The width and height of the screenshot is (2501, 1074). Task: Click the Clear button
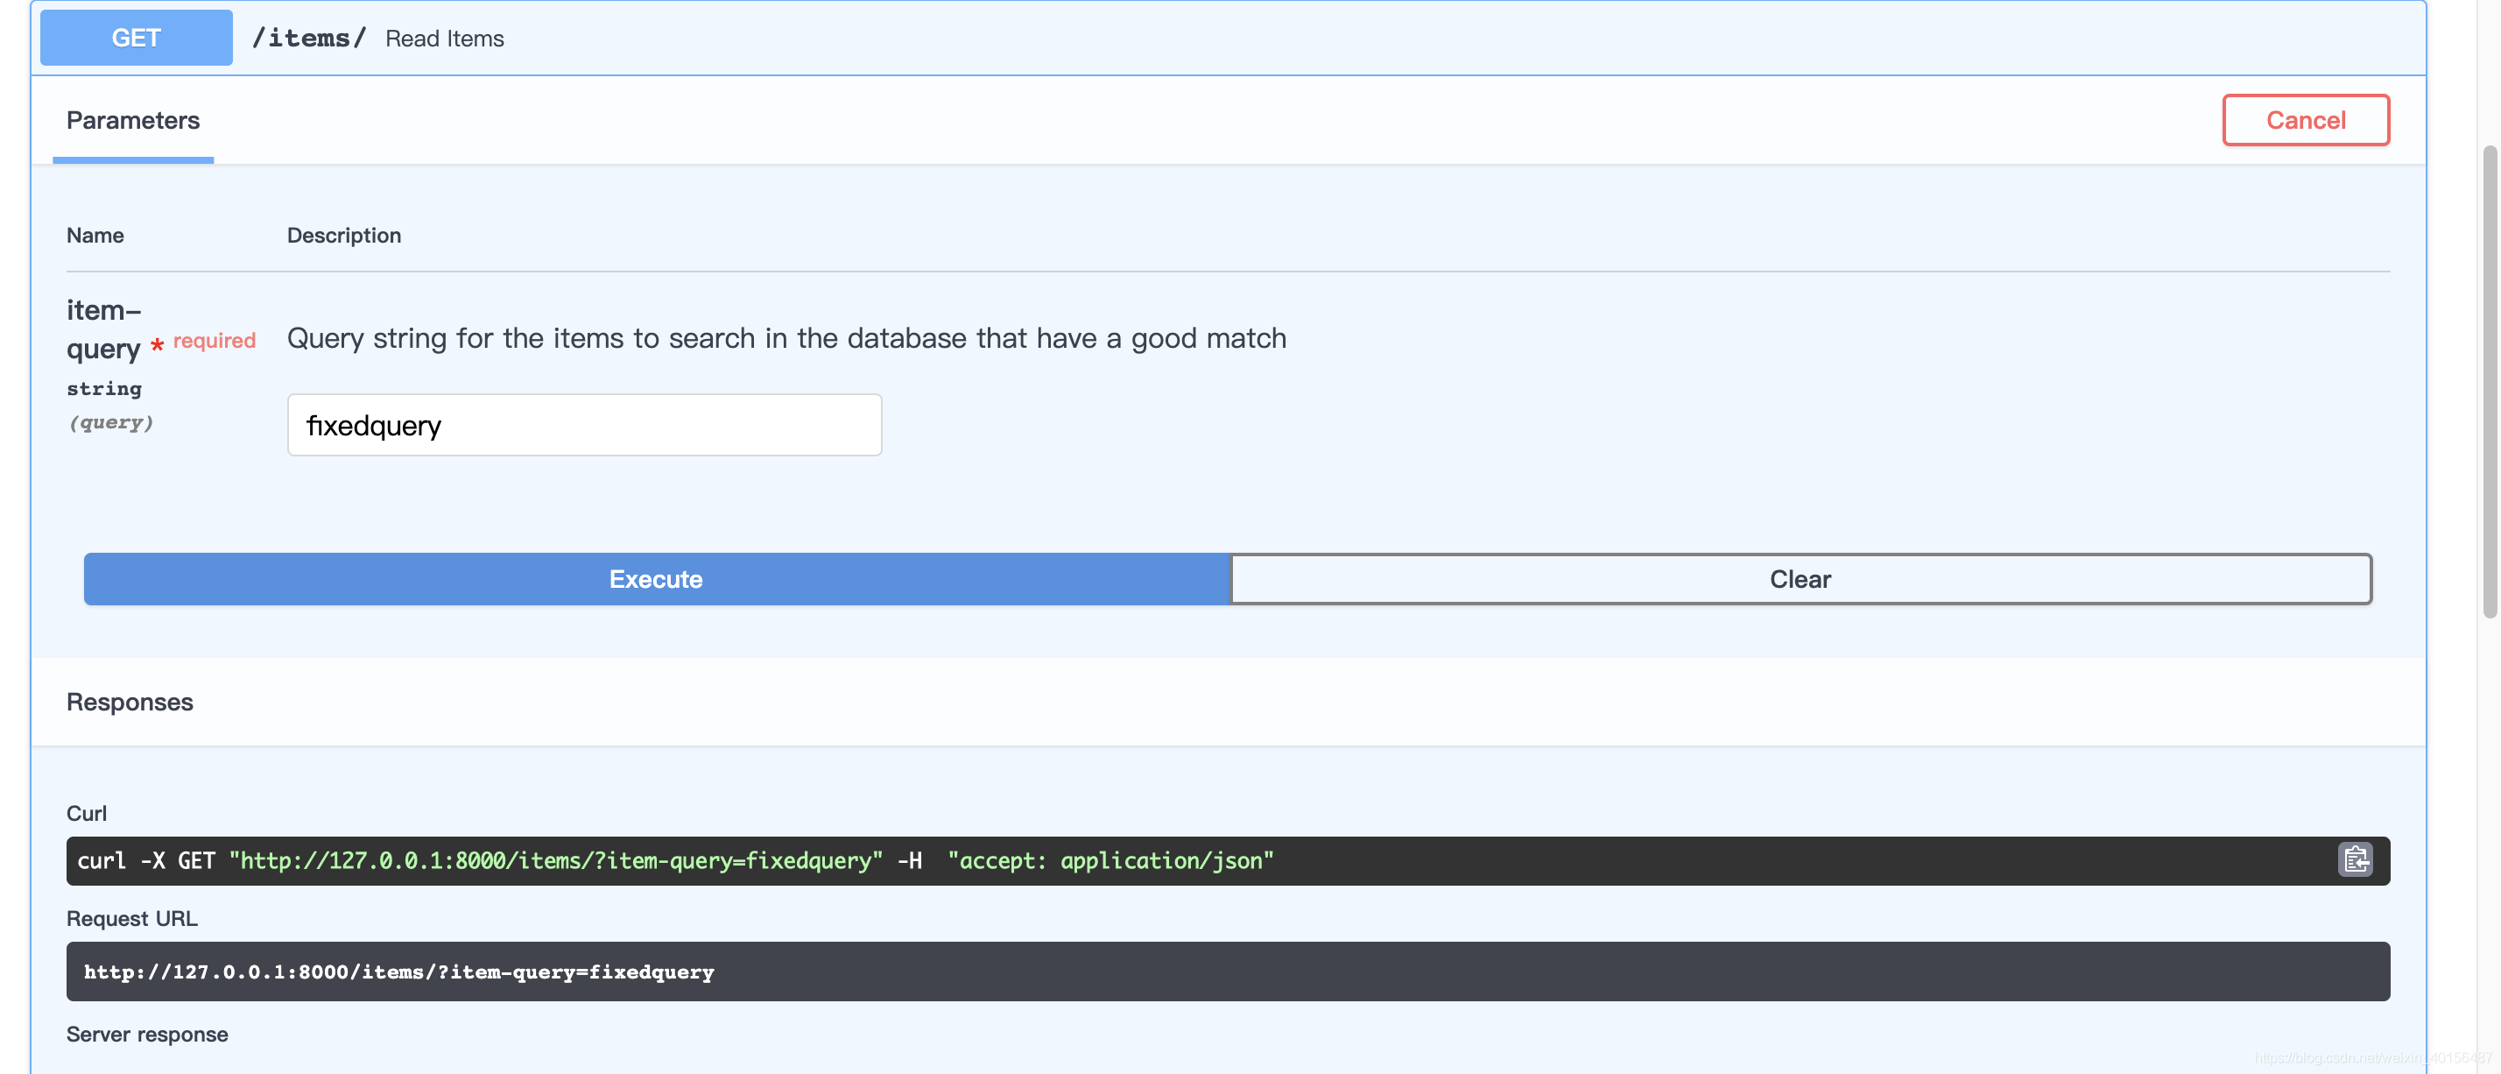pos(1800,579)
